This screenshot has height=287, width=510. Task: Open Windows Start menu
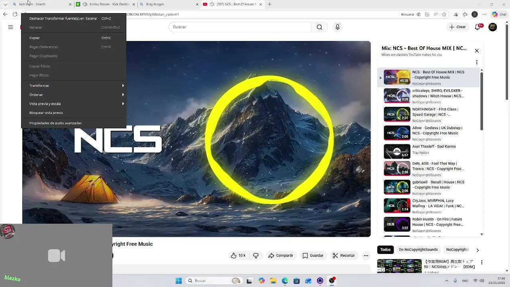178,281
